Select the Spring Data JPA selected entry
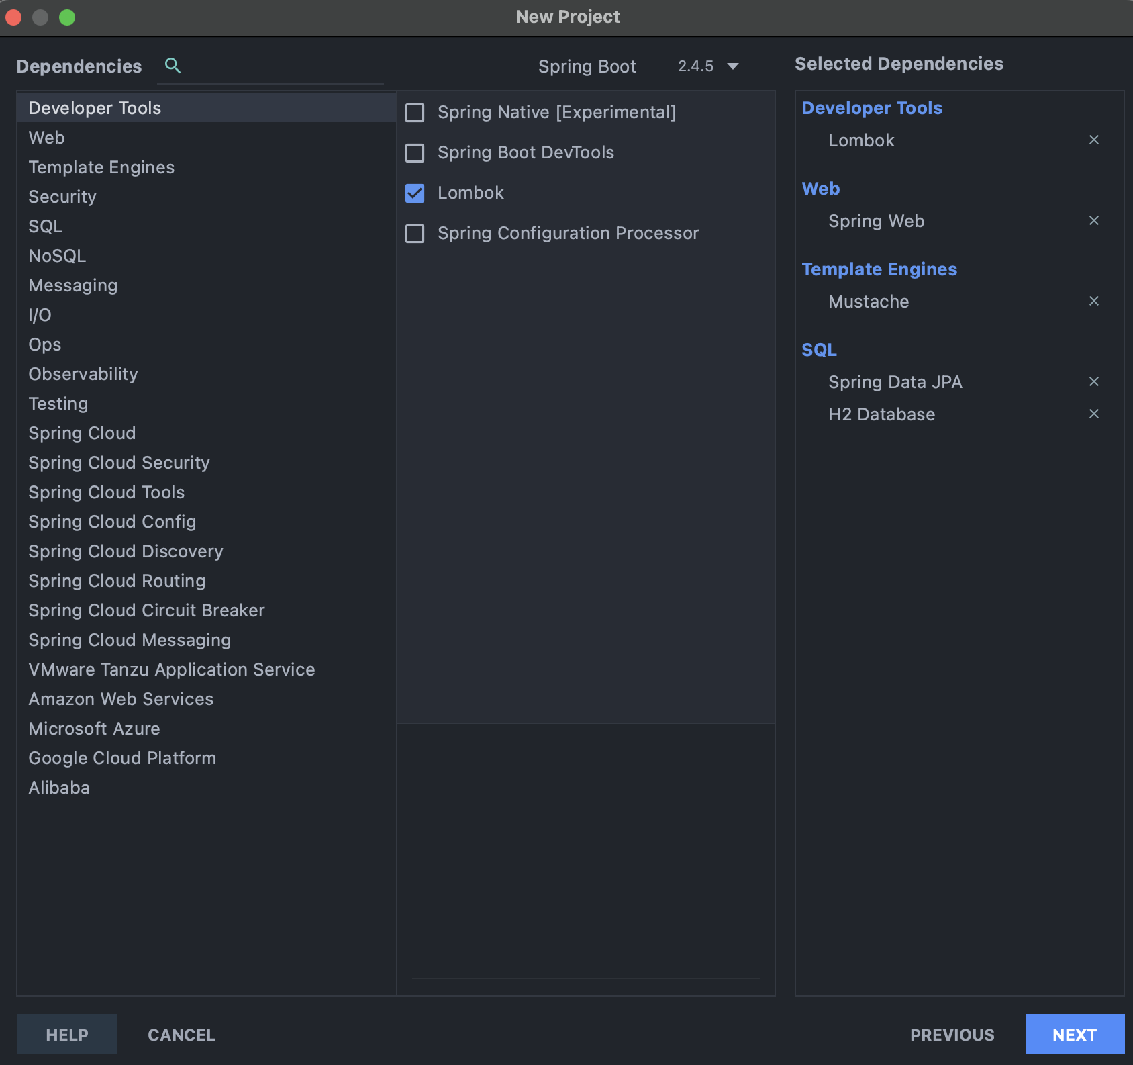1133x1065 pixels. (895, 382)
